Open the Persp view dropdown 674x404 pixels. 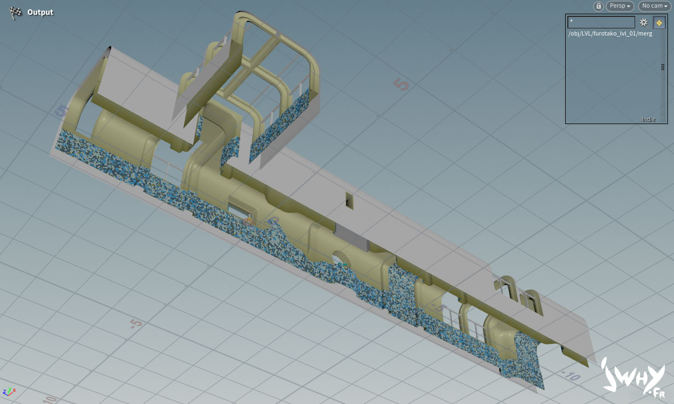point(620,6)
